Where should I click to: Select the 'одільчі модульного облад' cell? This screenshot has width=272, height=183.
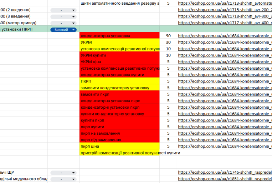click(24, 179)
